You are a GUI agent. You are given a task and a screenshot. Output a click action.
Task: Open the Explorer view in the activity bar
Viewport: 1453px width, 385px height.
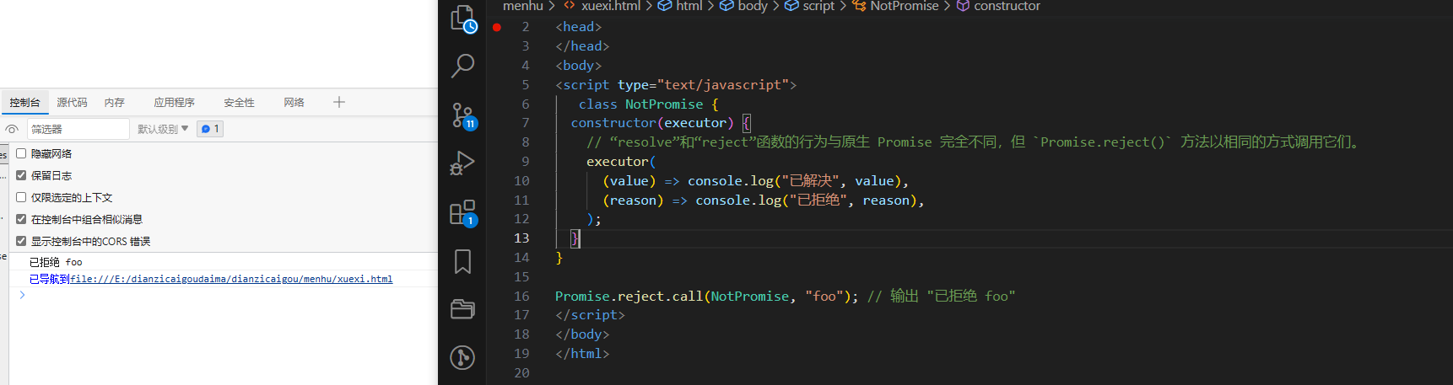pyautogui.click(x=462, y=19)
